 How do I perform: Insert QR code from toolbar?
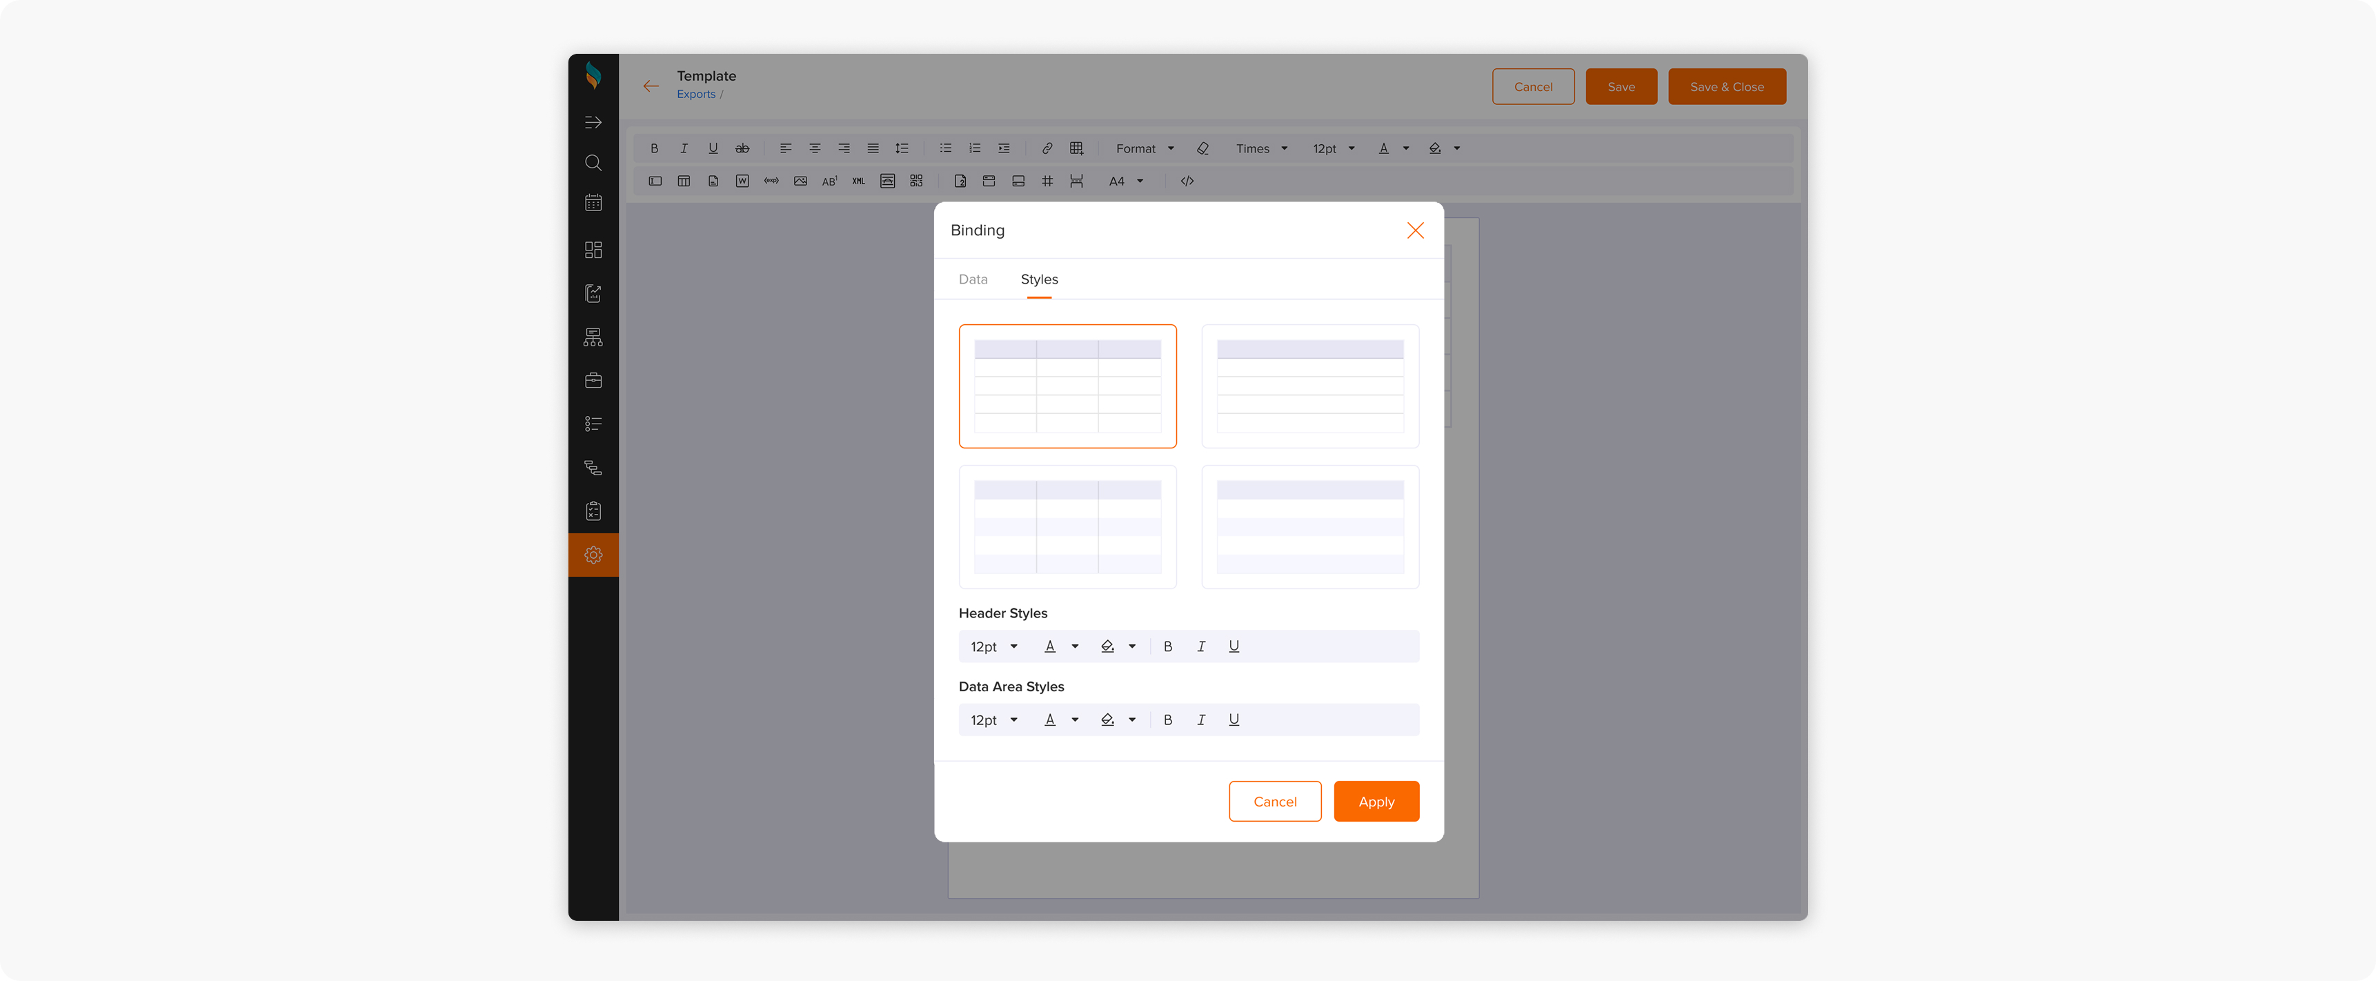[x=916, y=181]
